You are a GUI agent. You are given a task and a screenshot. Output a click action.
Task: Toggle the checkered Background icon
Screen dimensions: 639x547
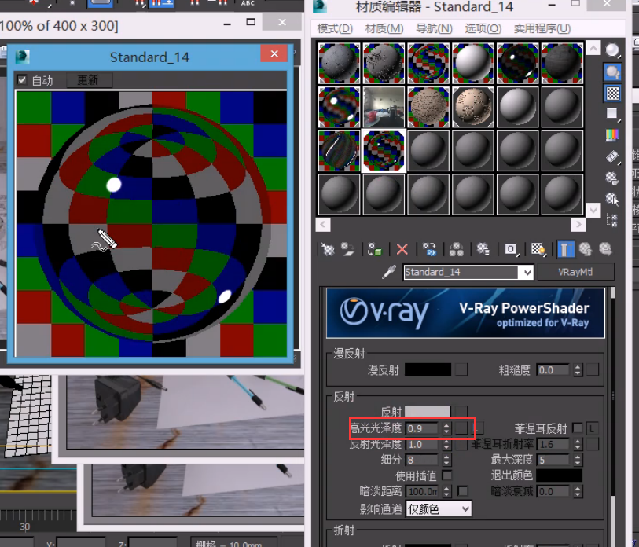point(612,93)
